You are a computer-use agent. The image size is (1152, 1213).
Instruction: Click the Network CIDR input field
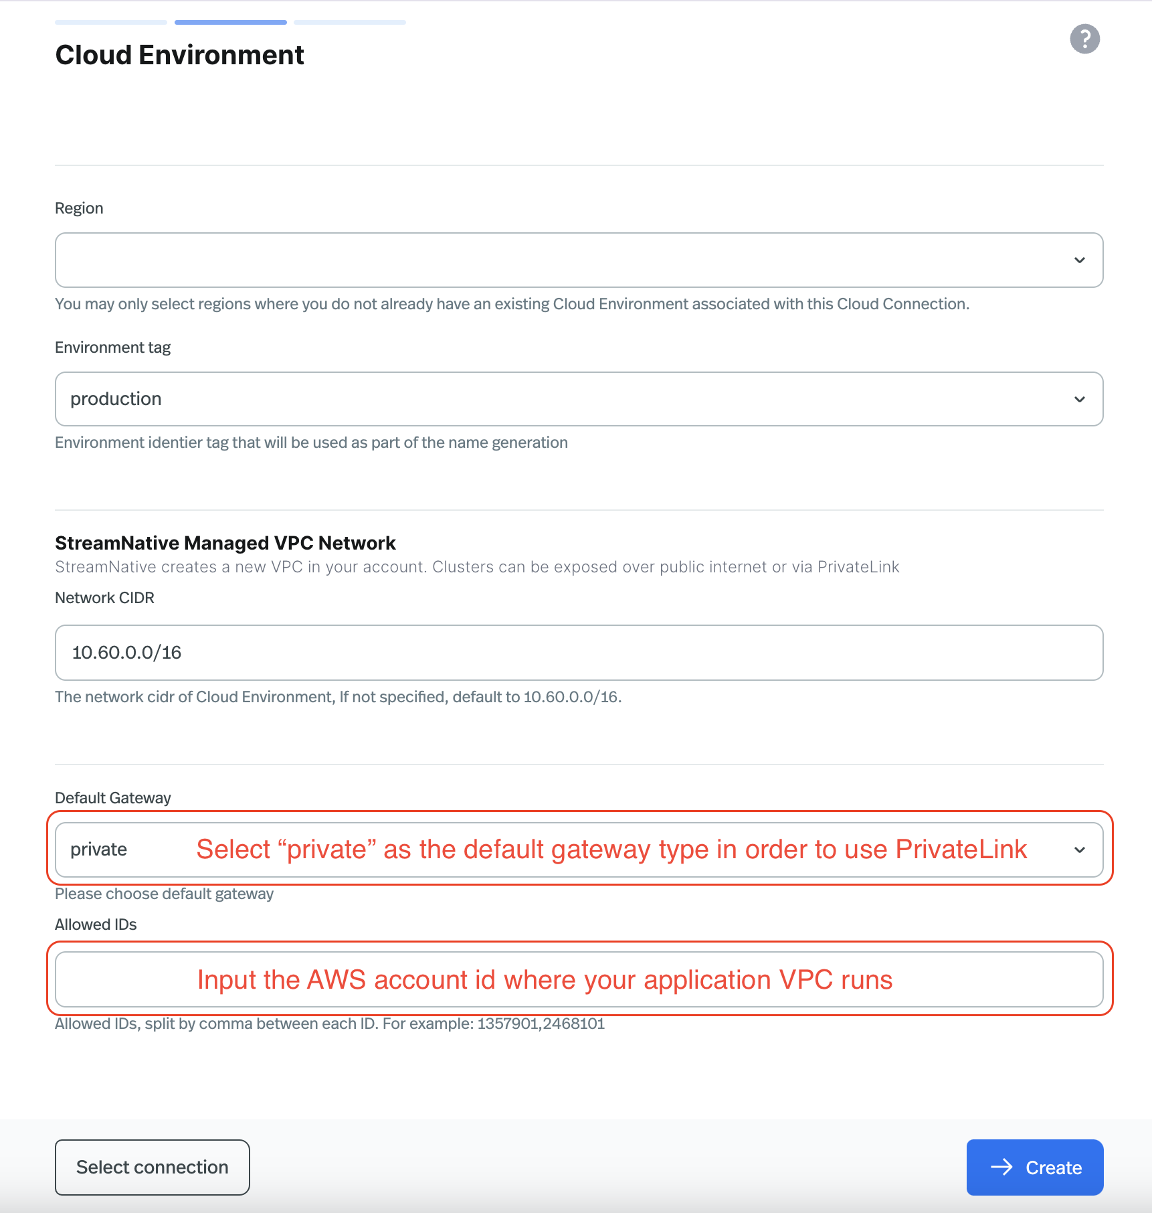tap(578, 653)
